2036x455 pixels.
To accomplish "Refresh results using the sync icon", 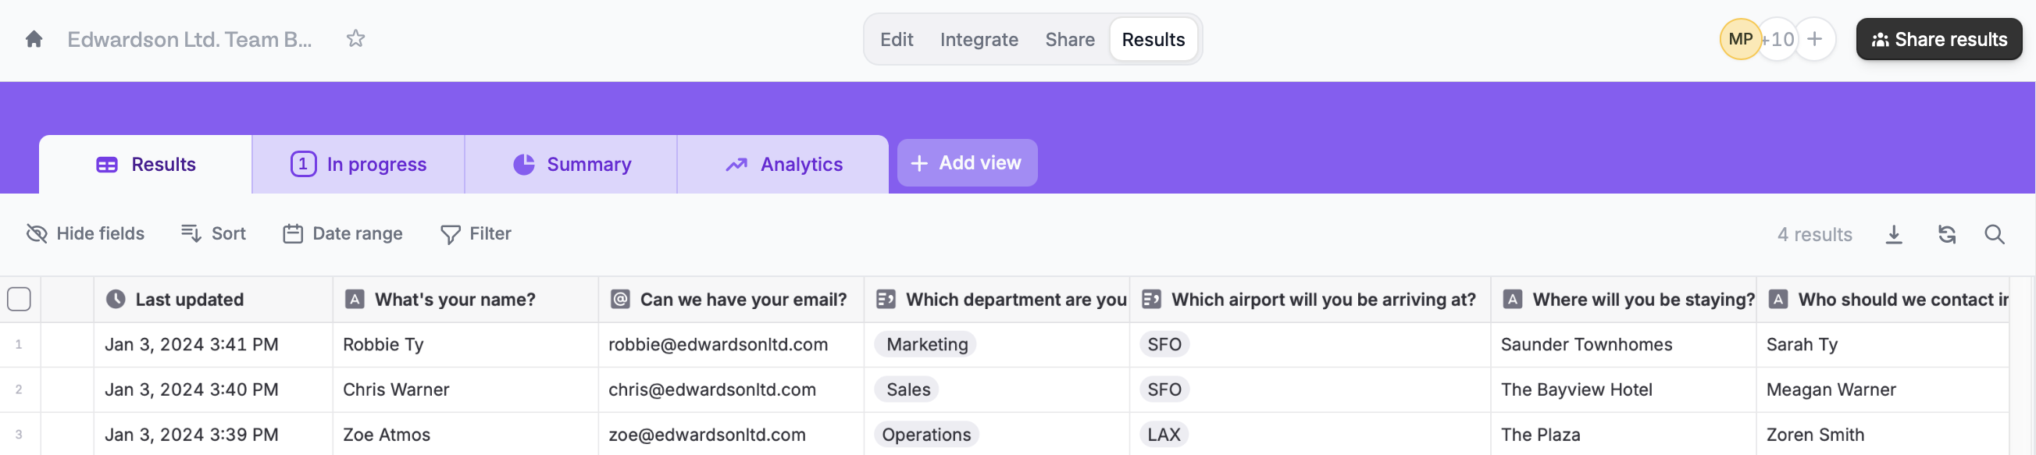I will coord(1947,235).
